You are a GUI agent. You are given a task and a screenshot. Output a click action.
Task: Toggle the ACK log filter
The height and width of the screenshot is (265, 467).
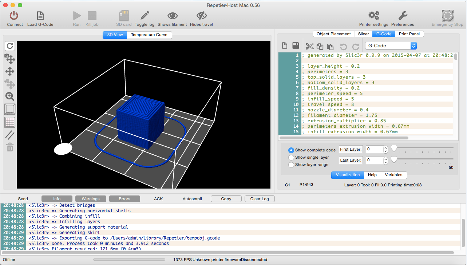(158, 199)
